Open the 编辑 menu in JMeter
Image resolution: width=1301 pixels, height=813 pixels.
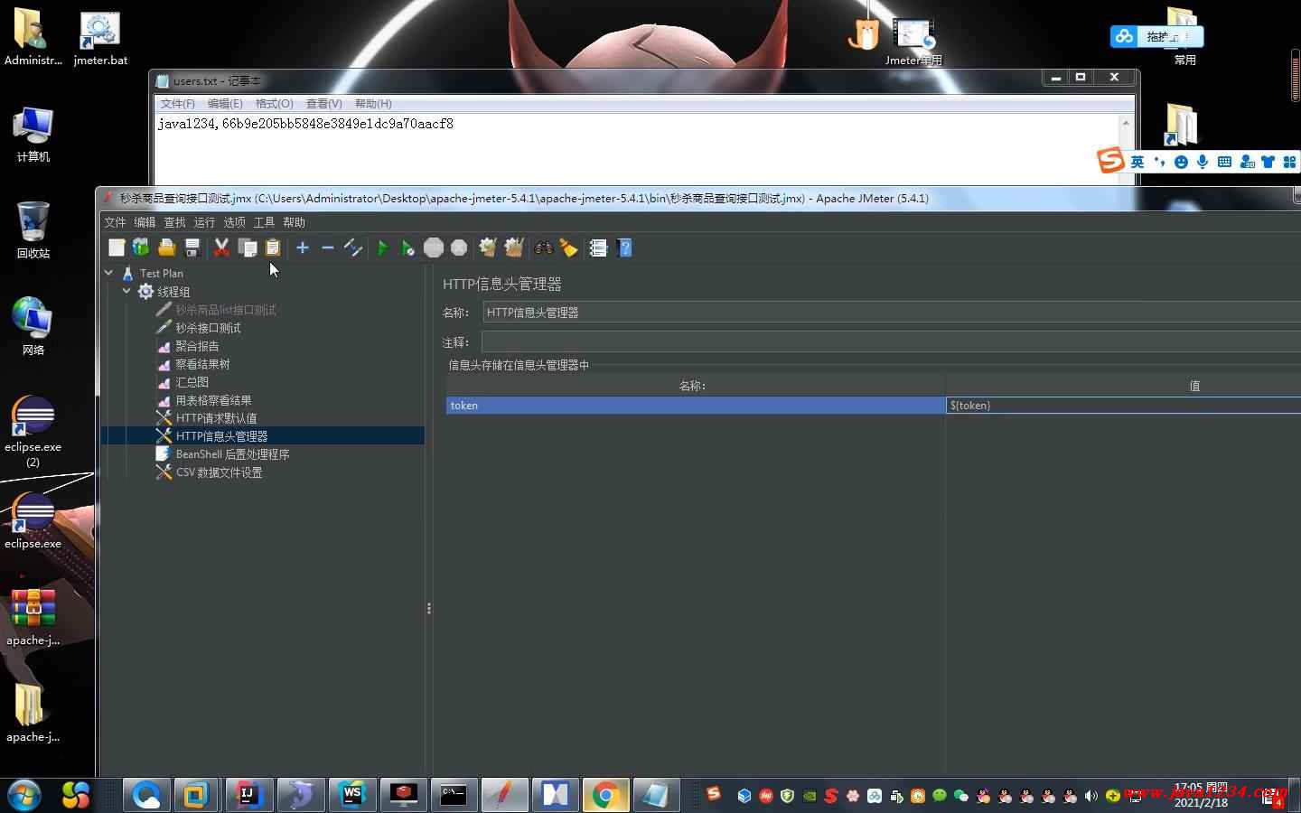tap(145, 222)
